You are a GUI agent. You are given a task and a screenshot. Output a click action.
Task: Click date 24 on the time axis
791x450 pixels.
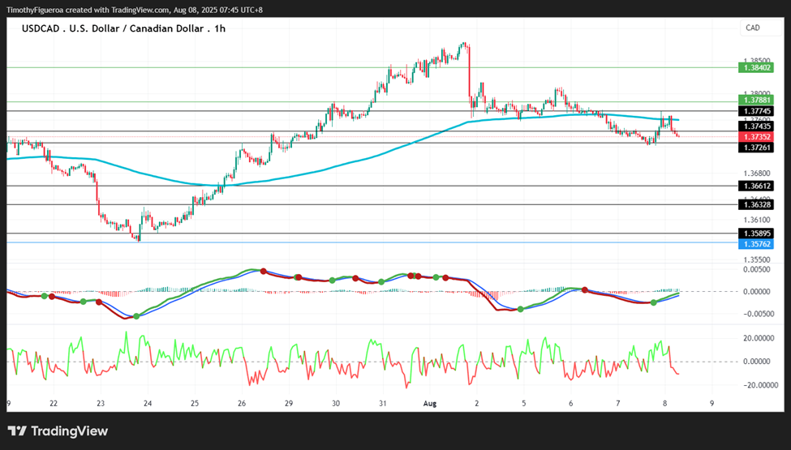tap(148, 403)
